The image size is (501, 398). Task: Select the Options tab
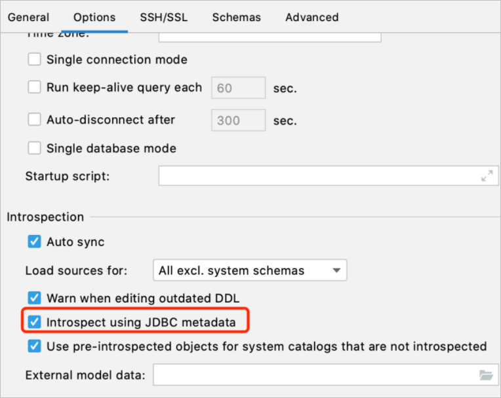point(94,18)
